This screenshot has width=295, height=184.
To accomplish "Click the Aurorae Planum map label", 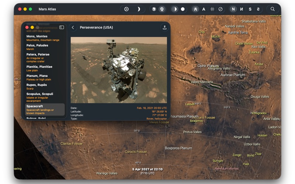I will [x=233, y=75].
